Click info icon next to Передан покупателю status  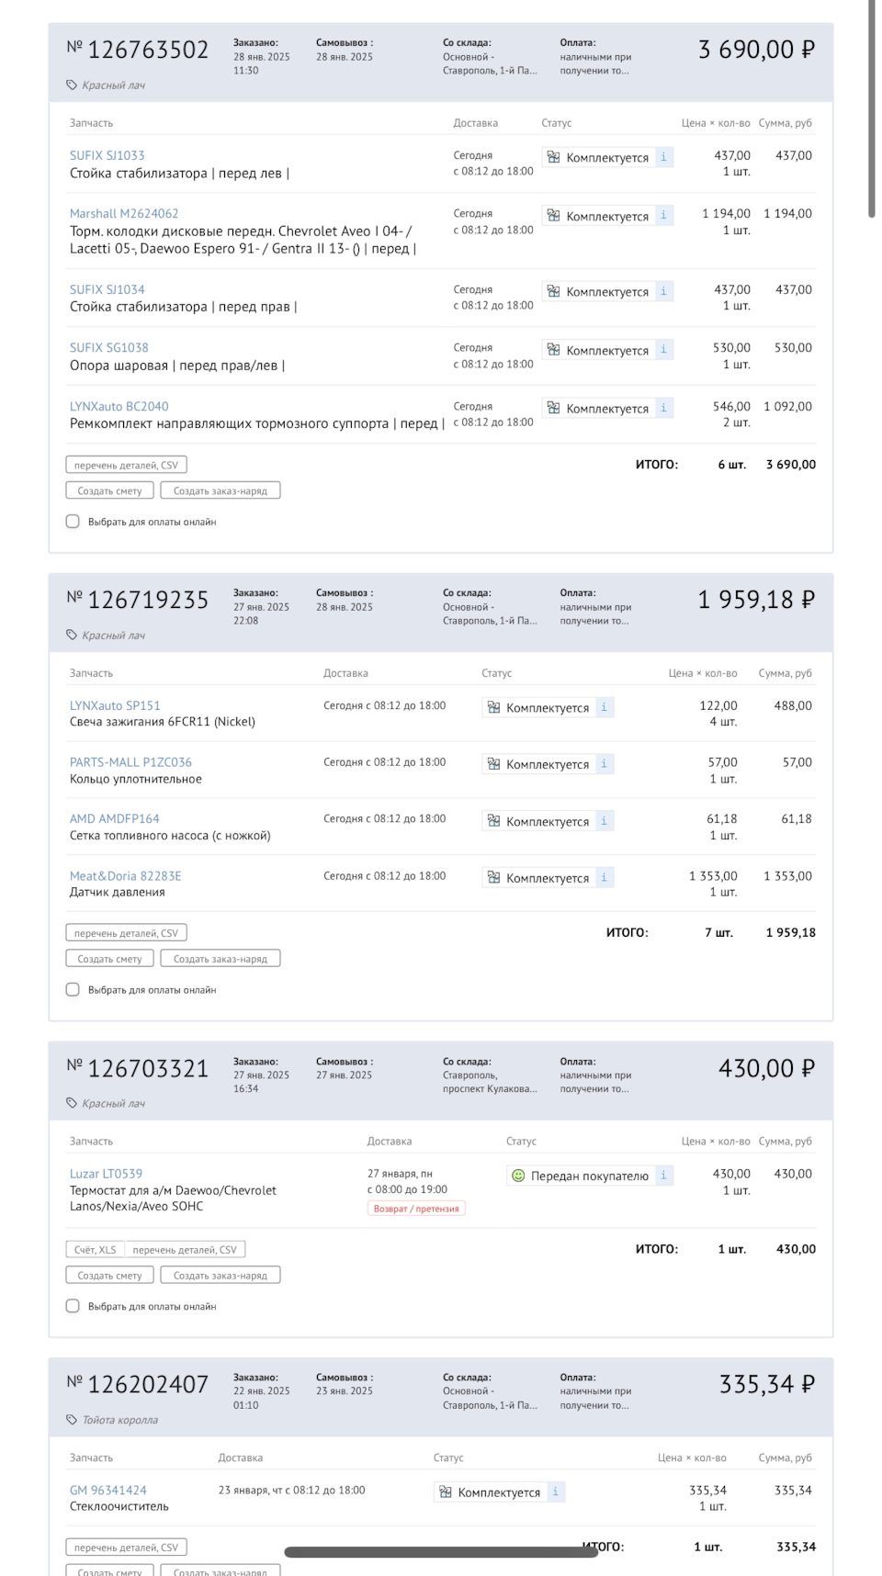click(x=663, y=1176)
